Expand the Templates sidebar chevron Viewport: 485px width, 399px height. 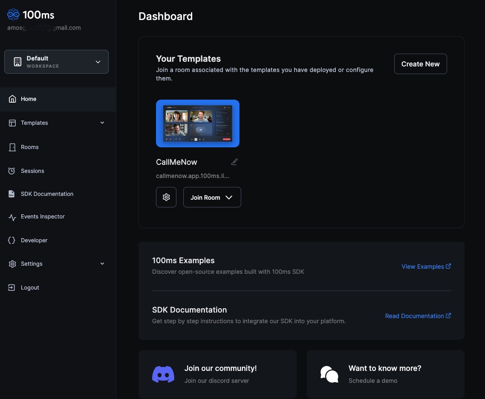point(102,123)
